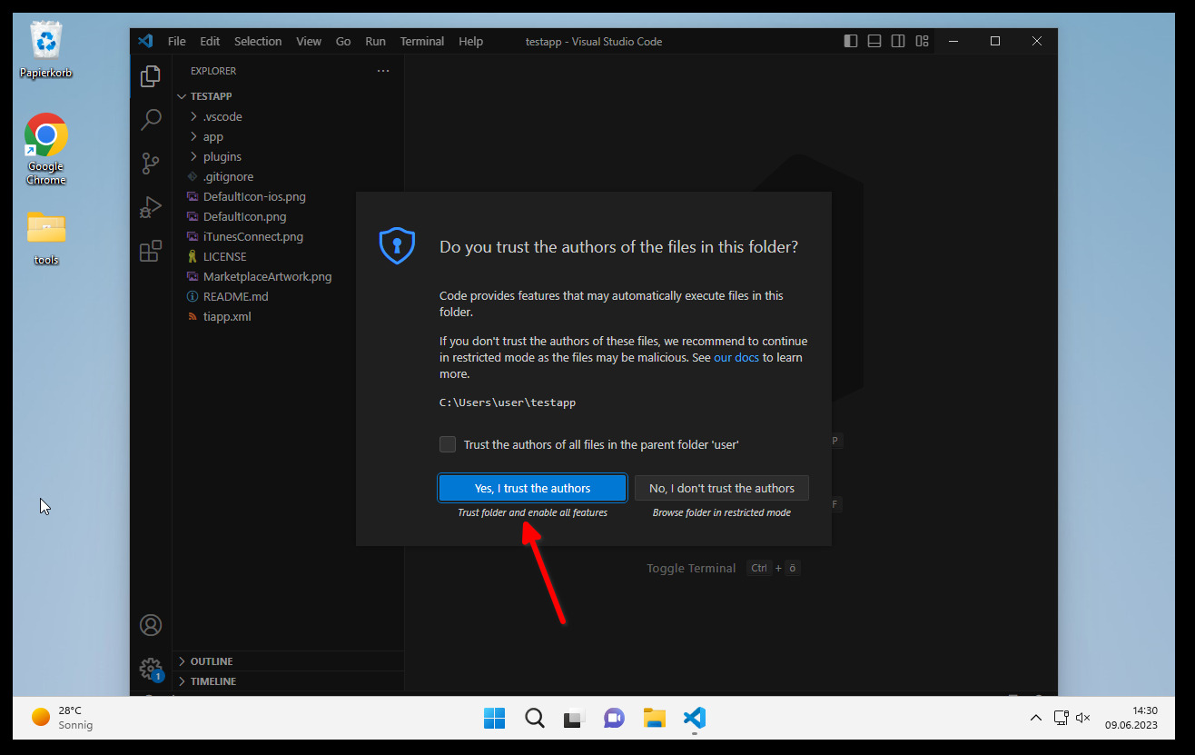Open the Manage gear icon

click(151, 669)
